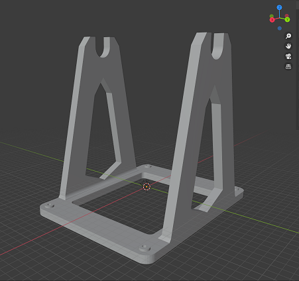The width and height of the screenshot is (299, 281).
Task: Align view to the red X axis
Action: pos(272,20)
